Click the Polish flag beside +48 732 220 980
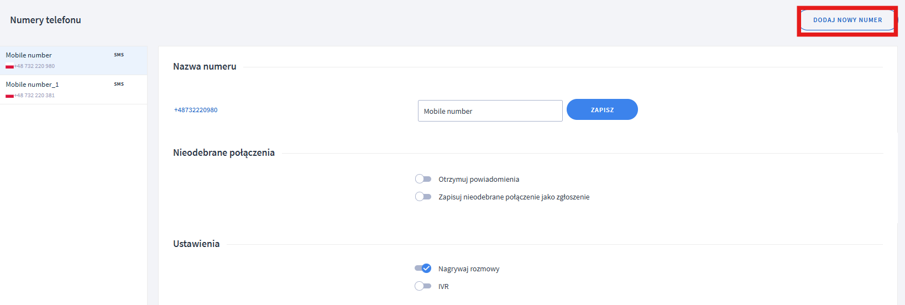 9,67
